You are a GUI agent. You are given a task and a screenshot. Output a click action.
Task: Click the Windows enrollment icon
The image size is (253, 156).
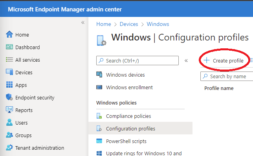[x=99, y=87]
